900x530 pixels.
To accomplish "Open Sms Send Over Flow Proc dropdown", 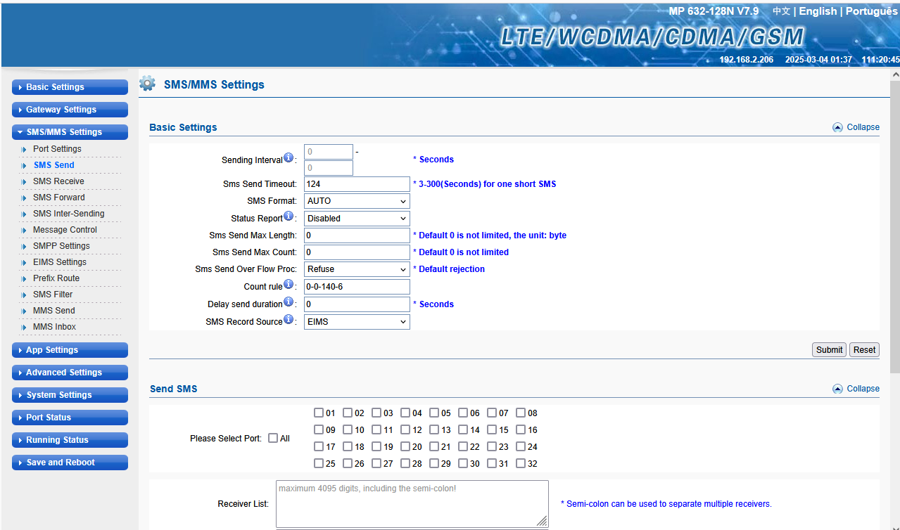I will coord(357,269).
